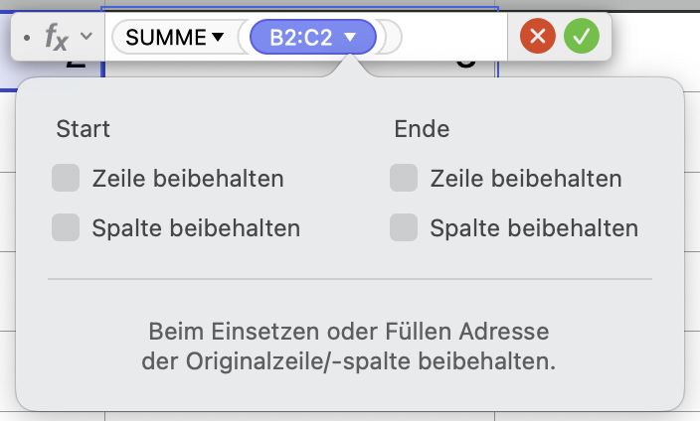The height and width of the screenshot is (421, 700).
Task: Click the Ende 'Spalte beibehalten' text label
Action: 534,228
